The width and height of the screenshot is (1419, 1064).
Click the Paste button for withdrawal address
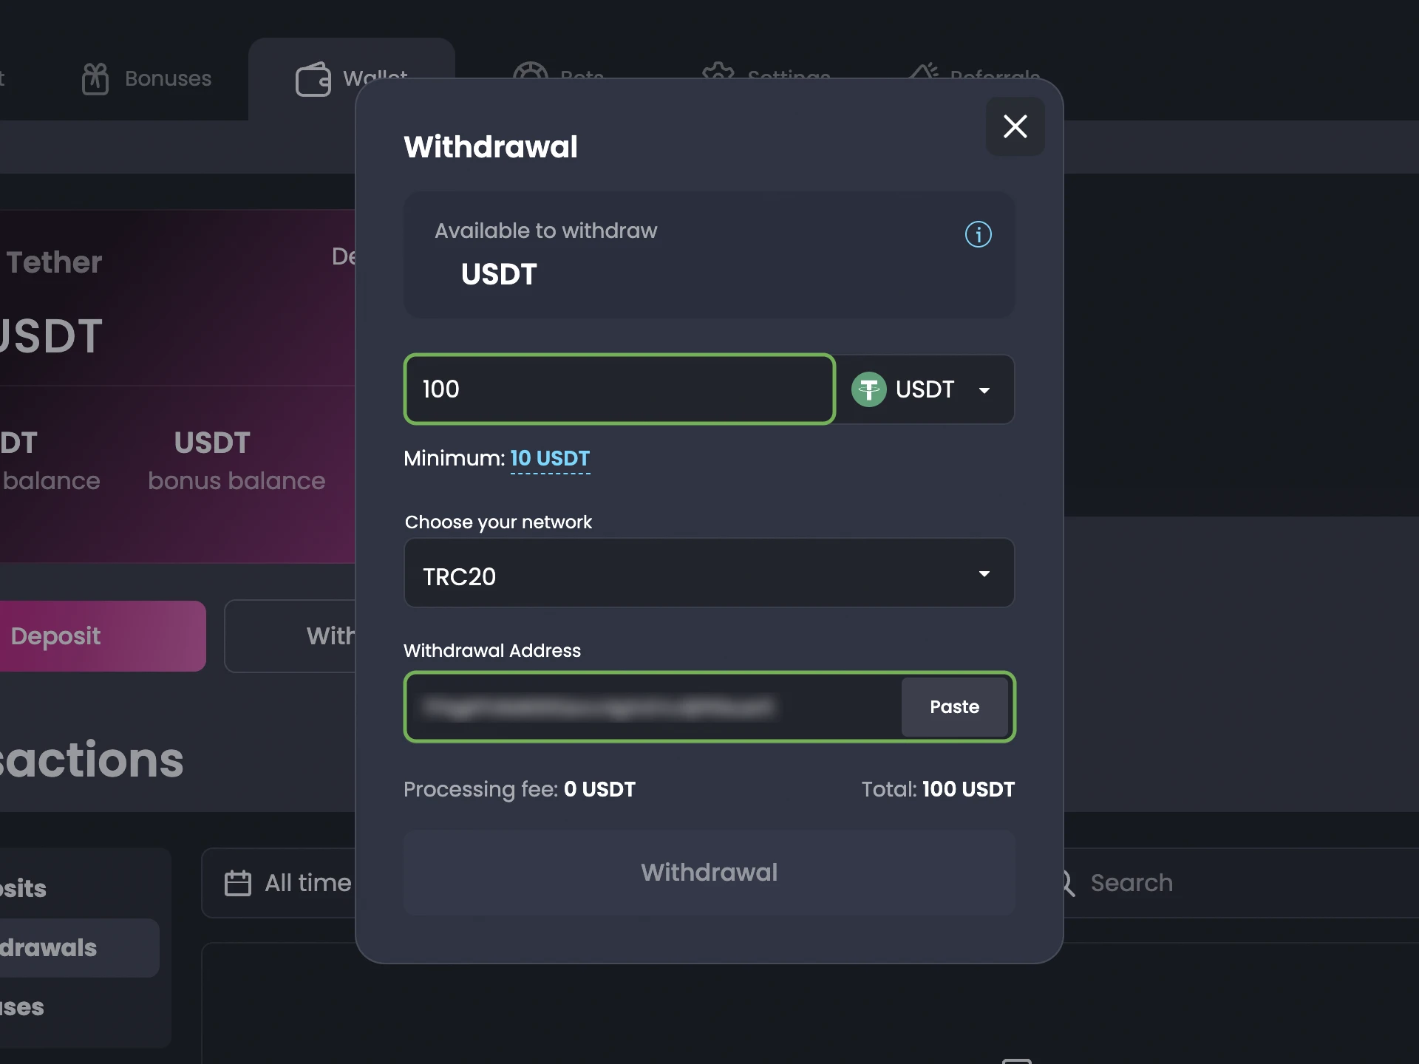tap(954, 706)
